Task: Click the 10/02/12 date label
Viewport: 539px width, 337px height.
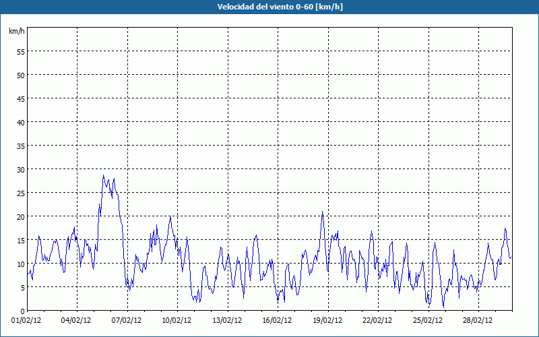Action: 177,321
